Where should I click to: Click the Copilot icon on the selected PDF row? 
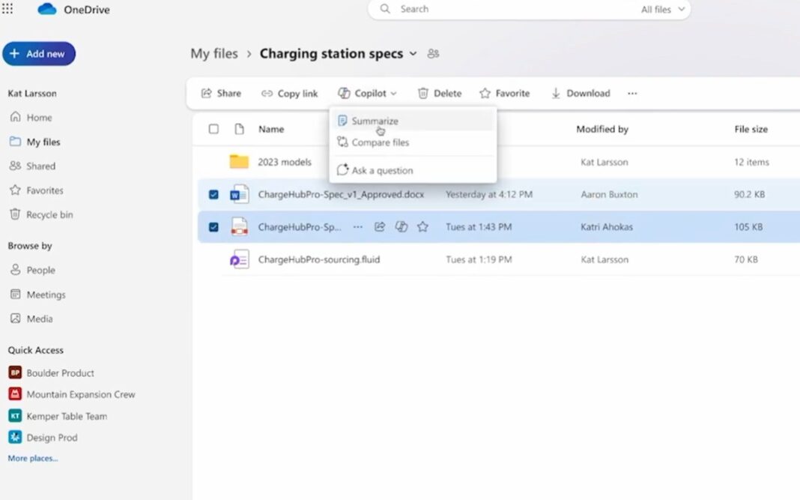(x=401, y=227)
